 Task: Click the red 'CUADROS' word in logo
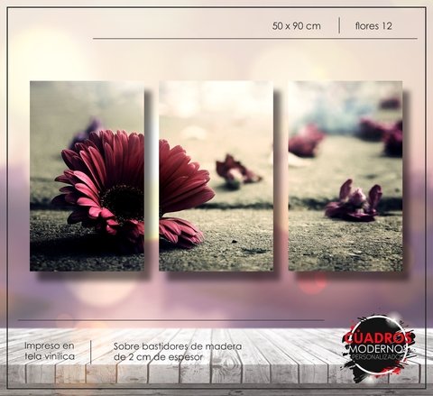pos(378,337)
